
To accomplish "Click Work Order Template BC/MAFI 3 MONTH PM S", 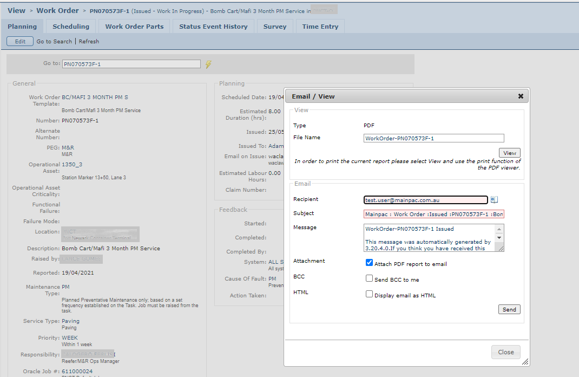I will [x=95, y=97].
